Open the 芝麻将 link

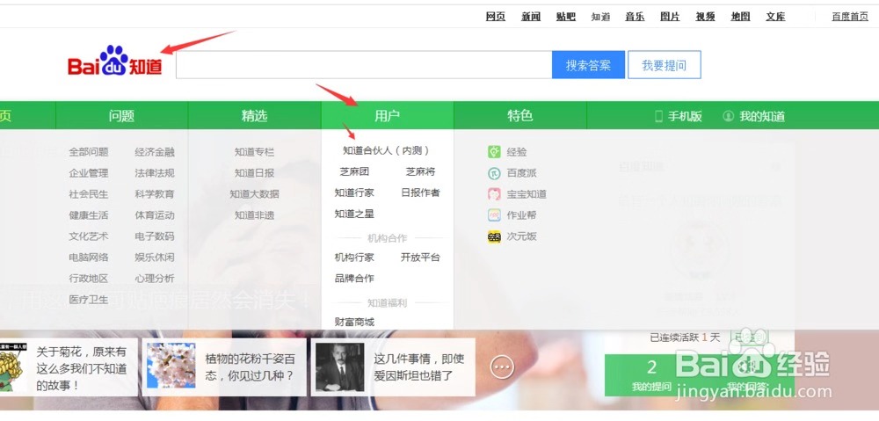point(420,171)
